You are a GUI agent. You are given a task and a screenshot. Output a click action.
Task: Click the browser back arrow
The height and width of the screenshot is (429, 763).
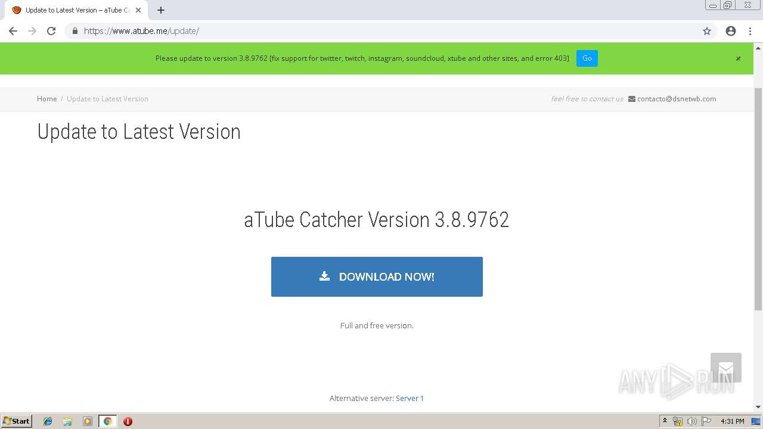pos(13,31)
